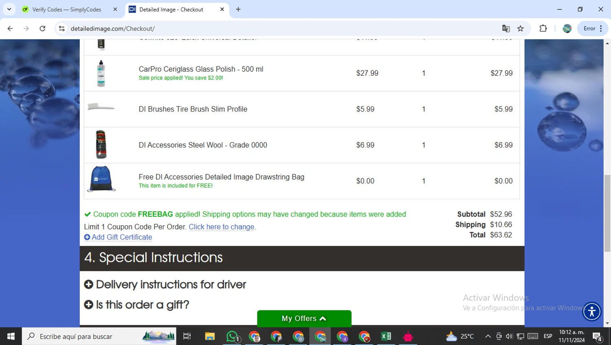Click the $6.99 unit price of Steel Wool
Screen dimensions: 611x345
[365, 145]
